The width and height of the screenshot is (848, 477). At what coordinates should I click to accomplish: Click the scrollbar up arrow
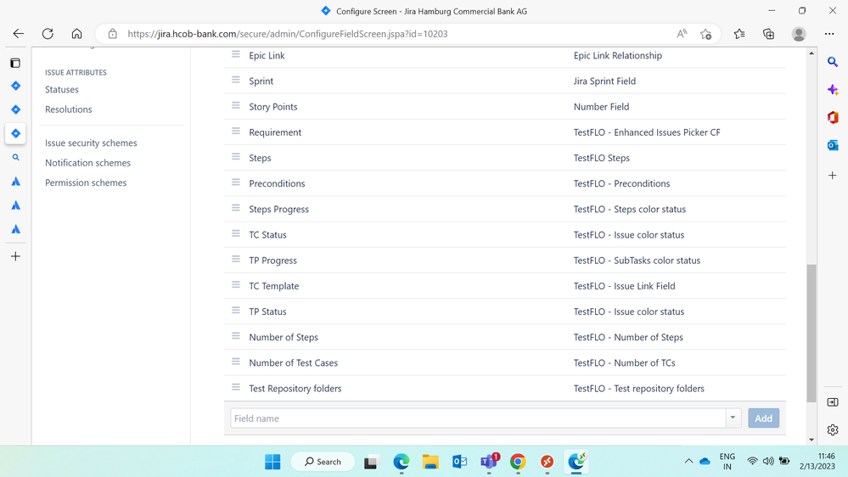811,53
